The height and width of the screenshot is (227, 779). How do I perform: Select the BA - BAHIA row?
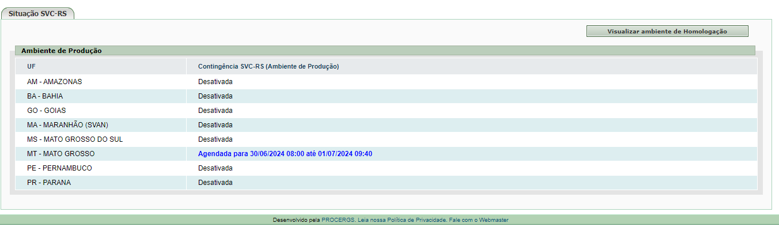coord(386,96)
